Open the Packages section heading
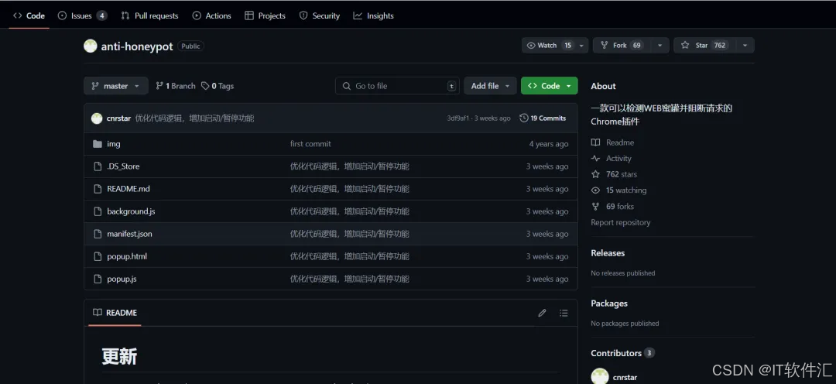836x384 pixels. tap(609, 303)
